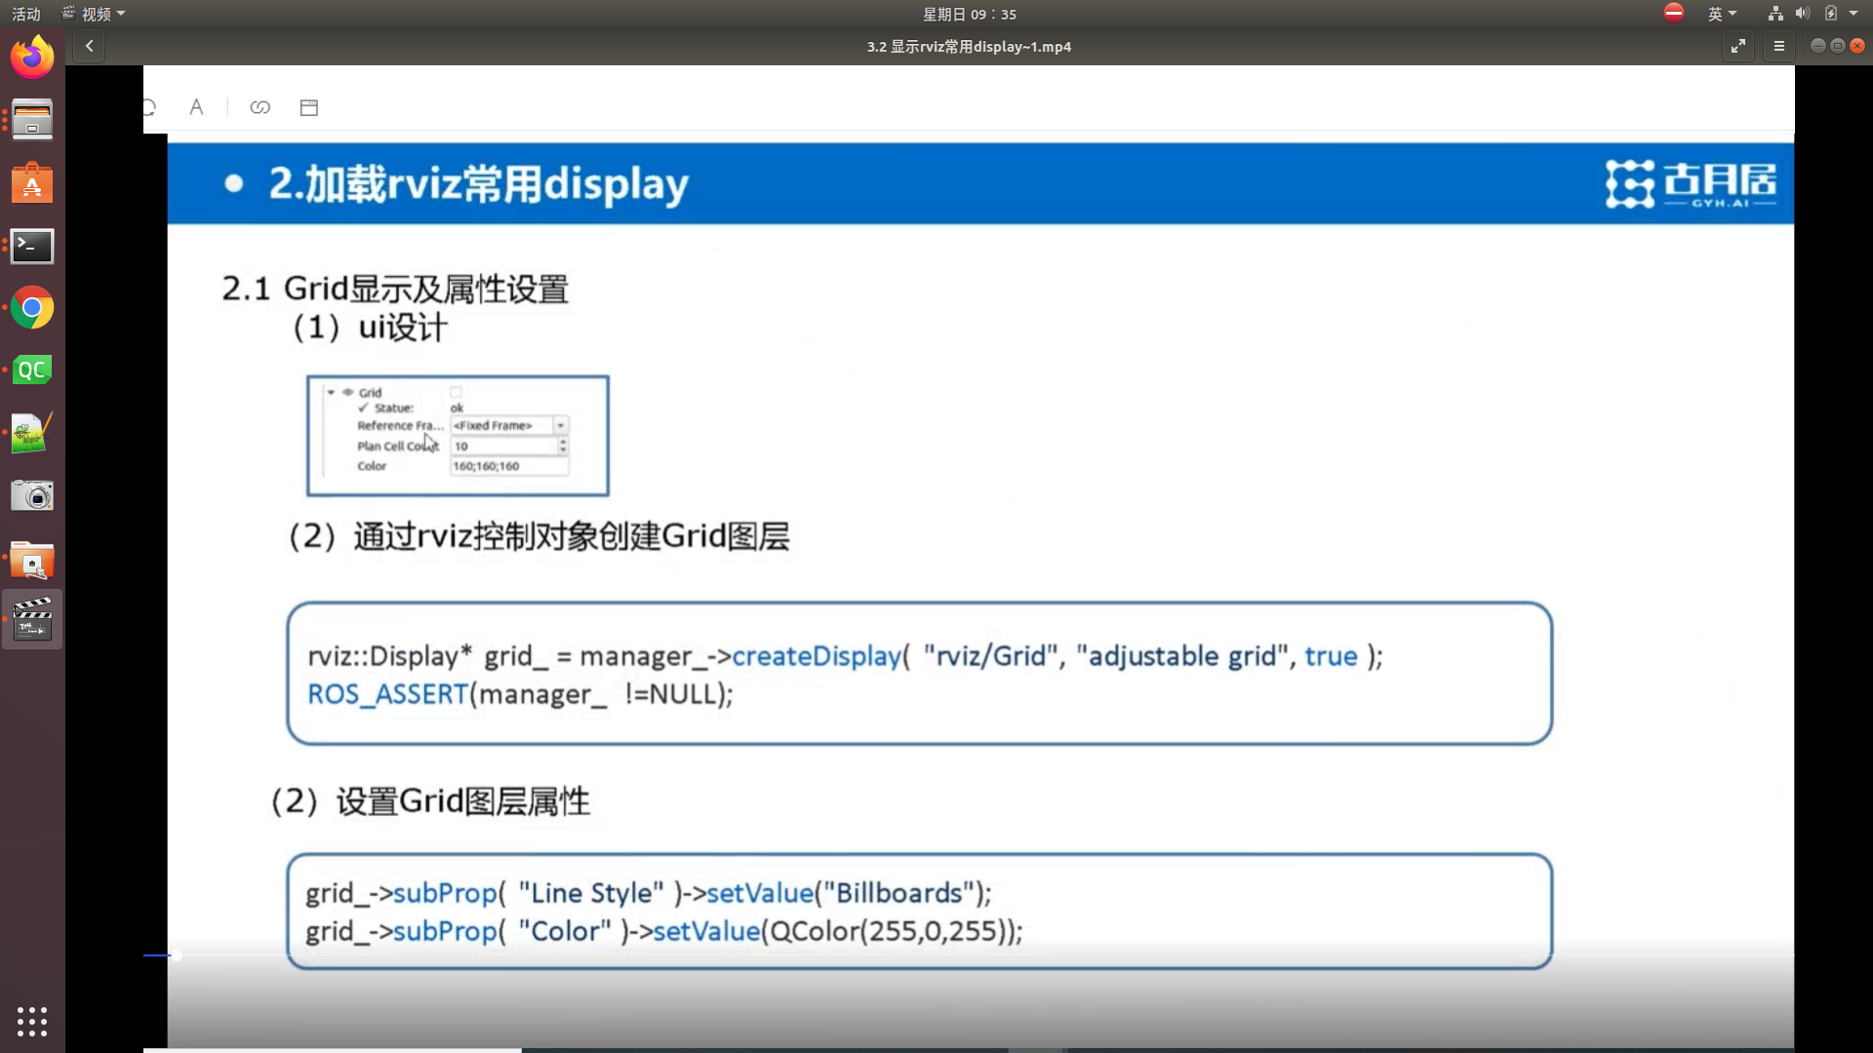This screenshot has height=1053, width=1873.
Task: Click the Videos clapperboard icon in dock
Action: point(32,619)
